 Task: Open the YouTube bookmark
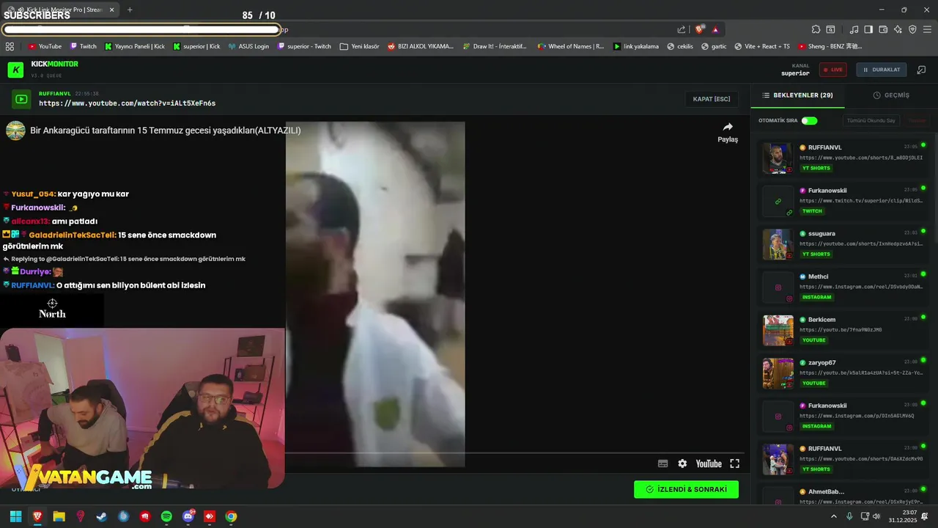[x=45, y=46]
